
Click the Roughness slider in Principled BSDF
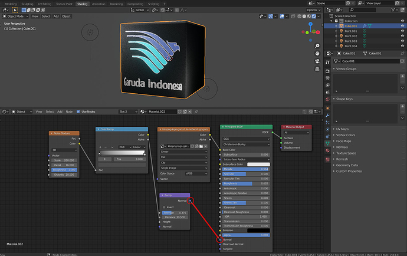[x=246, y=183]
